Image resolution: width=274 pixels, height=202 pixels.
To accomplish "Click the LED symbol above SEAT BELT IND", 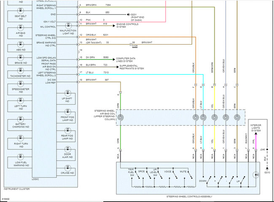I will pos(21,10).
